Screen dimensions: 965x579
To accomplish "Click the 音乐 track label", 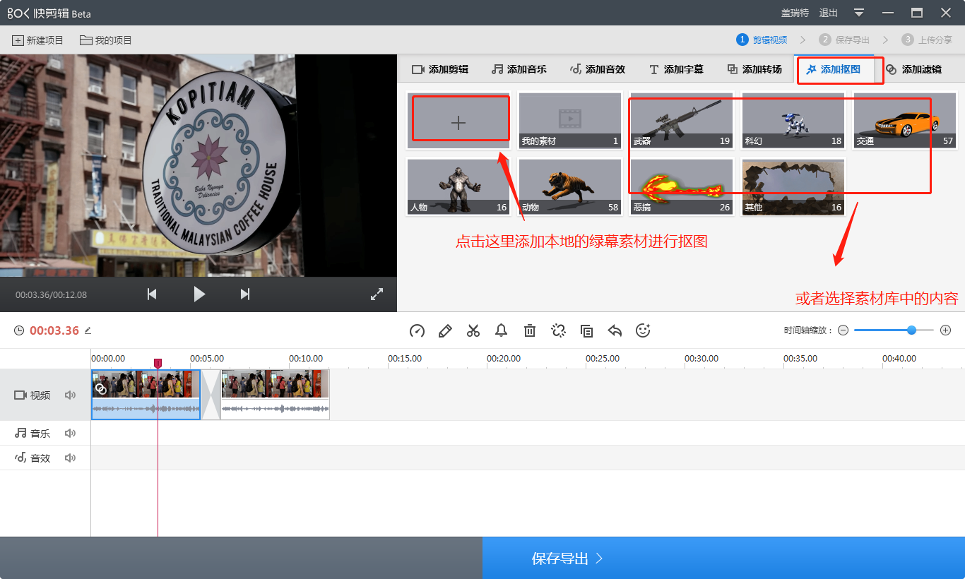I will pyautogui.click(x=32, y=434).
